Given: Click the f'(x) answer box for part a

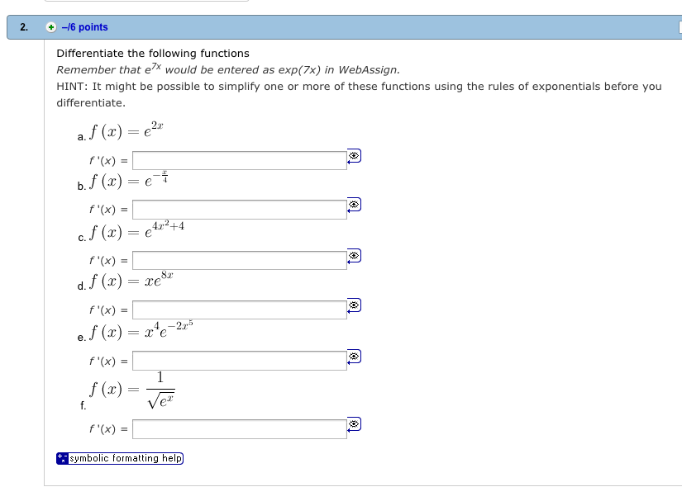Looking at the screenshot, I should 240,160.
